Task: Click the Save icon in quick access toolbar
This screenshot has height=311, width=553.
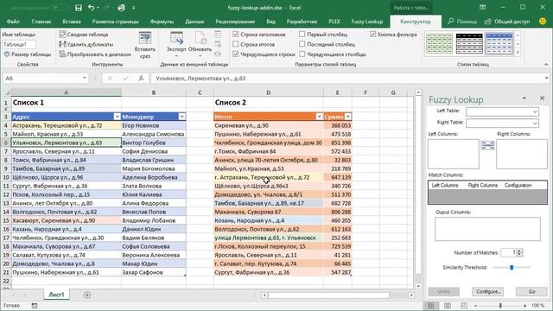Action: point(79,8)
